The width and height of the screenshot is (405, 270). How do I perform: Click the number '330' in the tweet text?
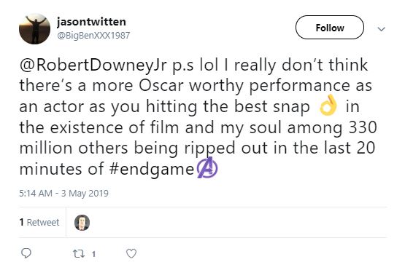tap(363, 127)
